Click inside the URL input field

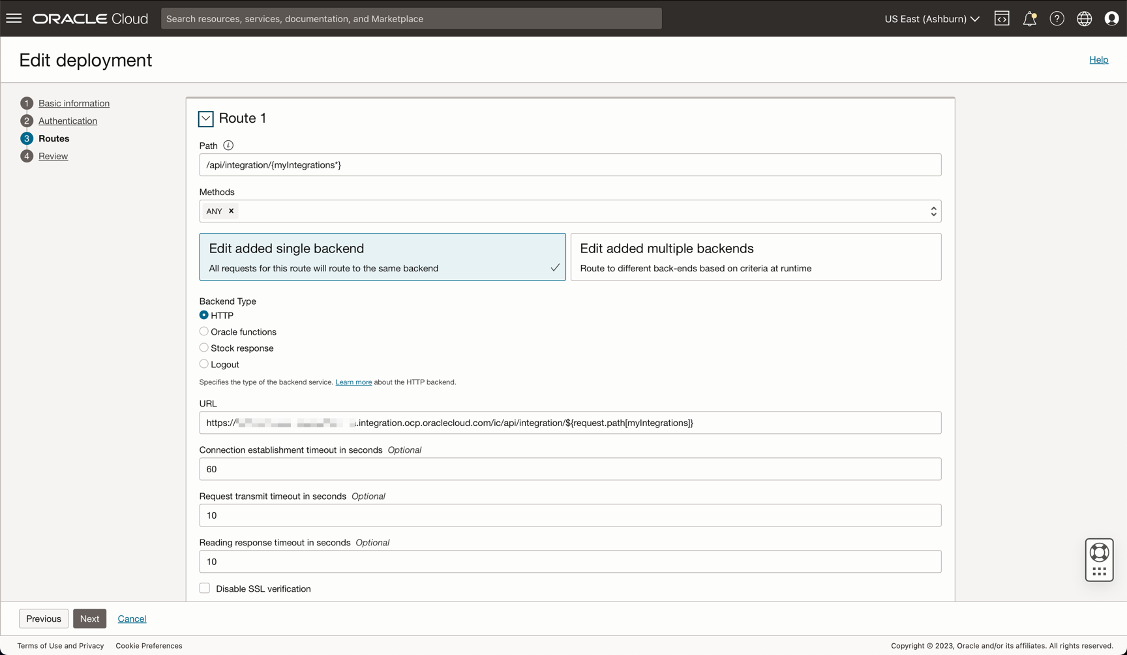(x=570, y=423)
